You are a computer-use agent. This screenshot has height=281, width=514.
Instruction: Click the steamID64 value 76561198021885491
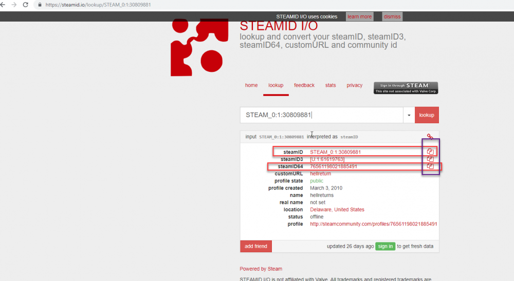click(334, 166)
